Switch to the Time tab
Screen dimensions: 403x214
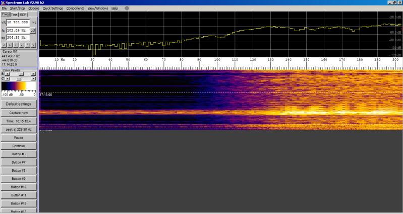click(x=14, y=15)
